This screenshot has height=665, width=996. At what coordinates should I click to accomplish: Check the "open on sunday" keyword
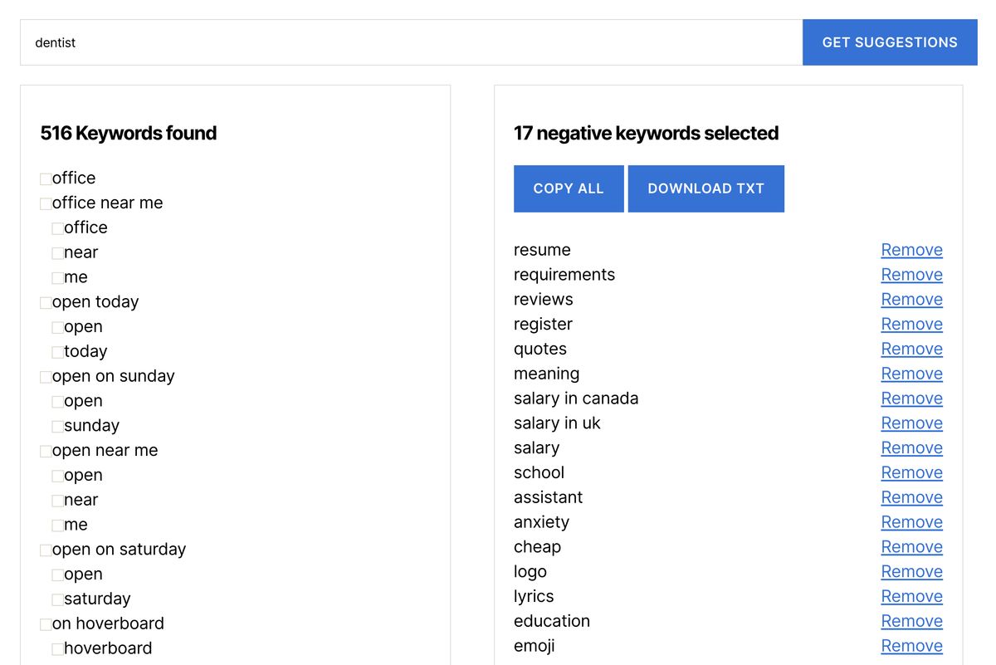point(45,376)
